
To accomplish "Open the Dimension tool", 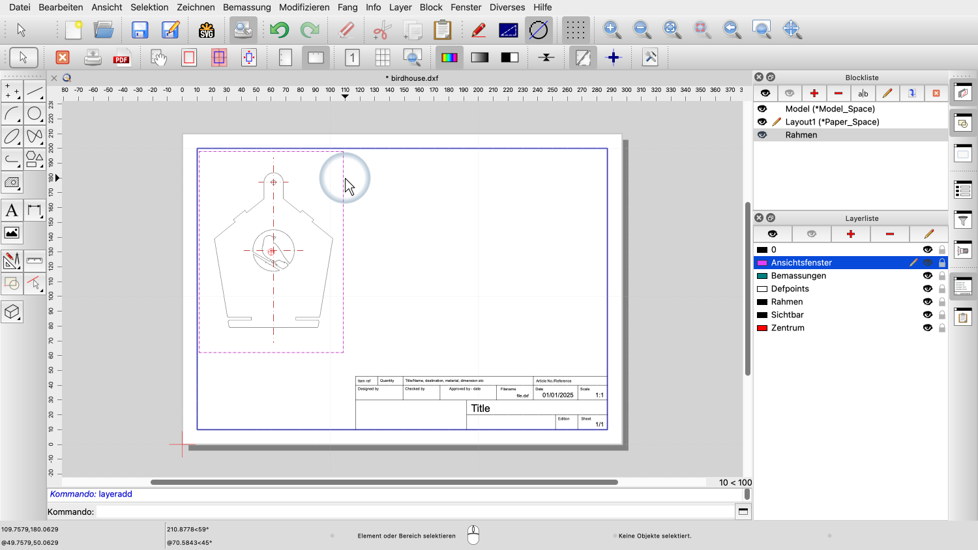I will (35, 210).
